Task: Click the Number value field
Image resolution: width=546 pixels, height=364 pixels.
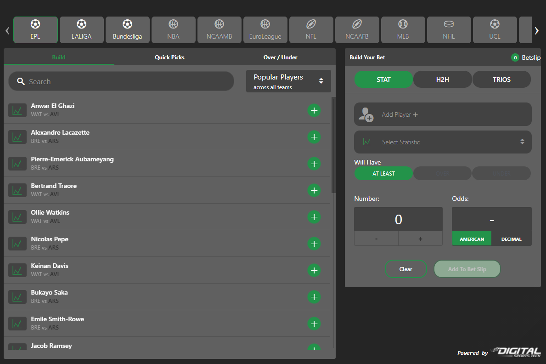Action: point(398,219)
